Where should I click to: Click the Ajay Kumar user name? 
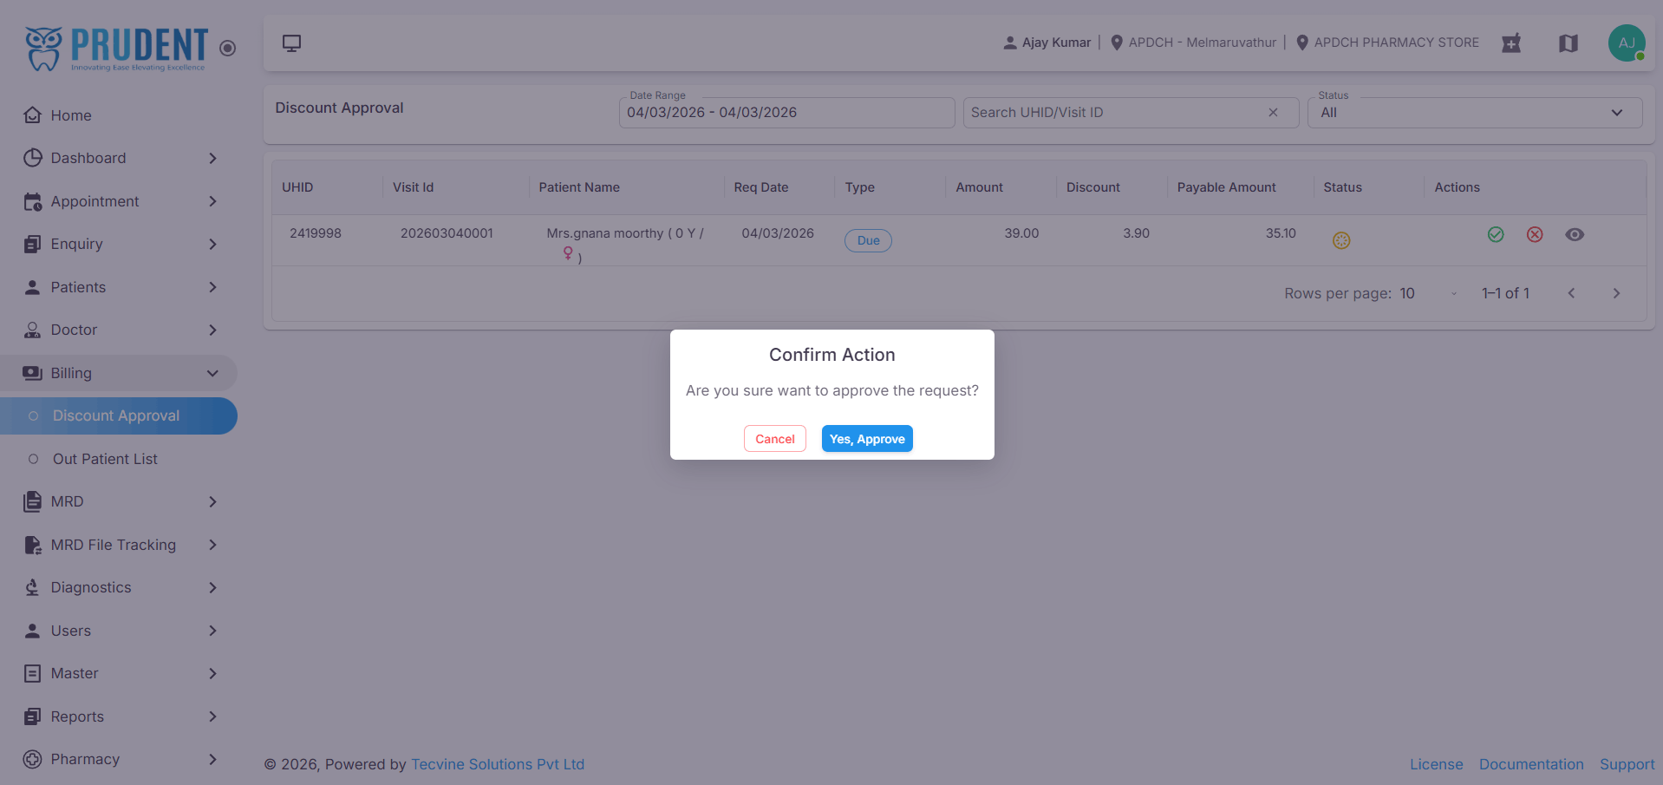coord(1056,43)
